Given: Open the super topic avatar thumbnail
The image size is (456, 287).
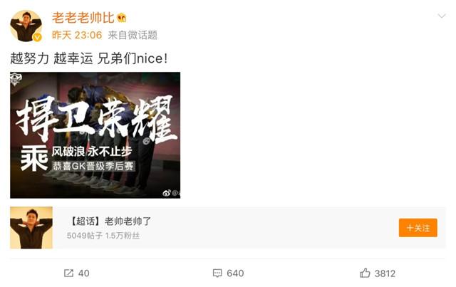Looking at the screenshot, I should [x=31, y=228].
